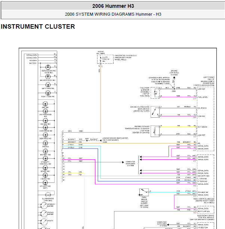This screenshot has height=229, width=225.
Task: Click the 'BATTERY' row label in cluster
Action: [33, 63]
